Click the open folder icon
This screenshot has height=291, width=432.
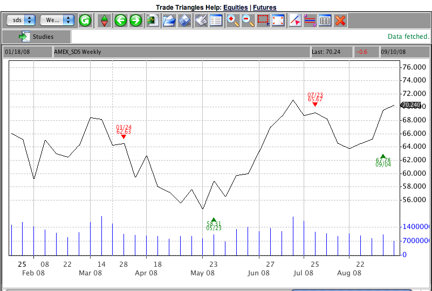point(169,20)
